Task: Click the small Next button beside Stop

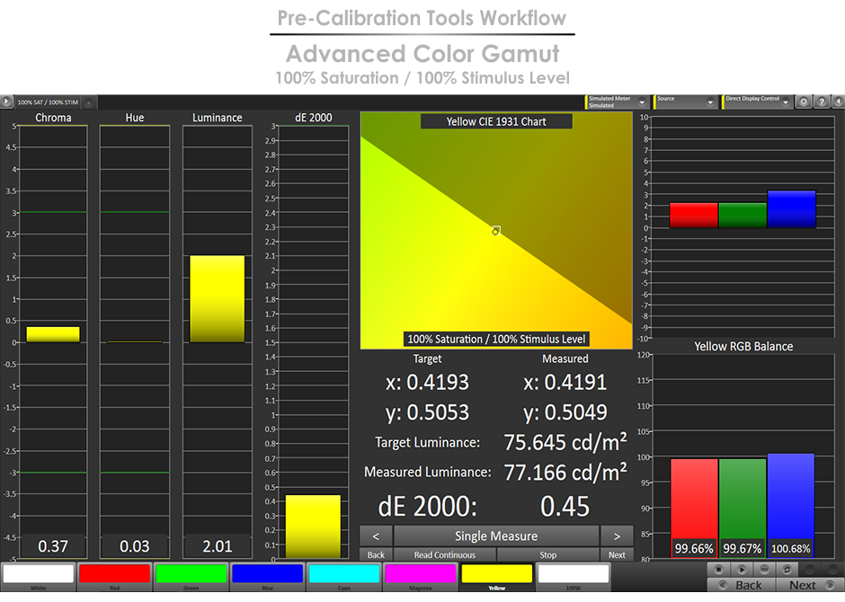Action: (617, 554)
